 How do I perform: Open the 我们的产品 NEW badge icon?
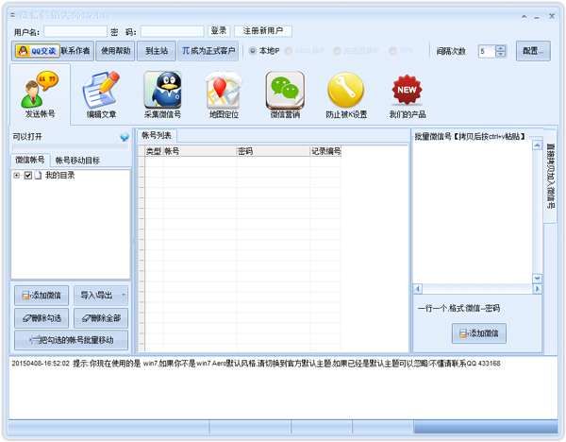coord(408,94)
